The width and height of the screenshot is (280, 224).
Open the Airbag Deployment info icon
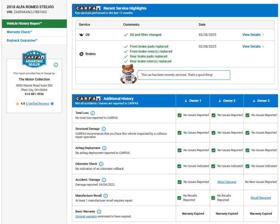(104, 148)
